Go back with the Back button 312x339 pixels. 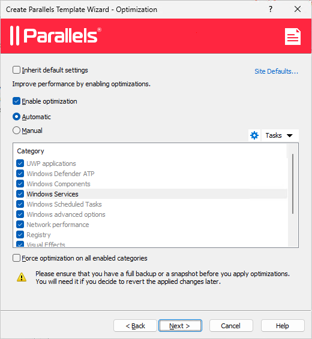pyautogui.click(x=135, y=326)
